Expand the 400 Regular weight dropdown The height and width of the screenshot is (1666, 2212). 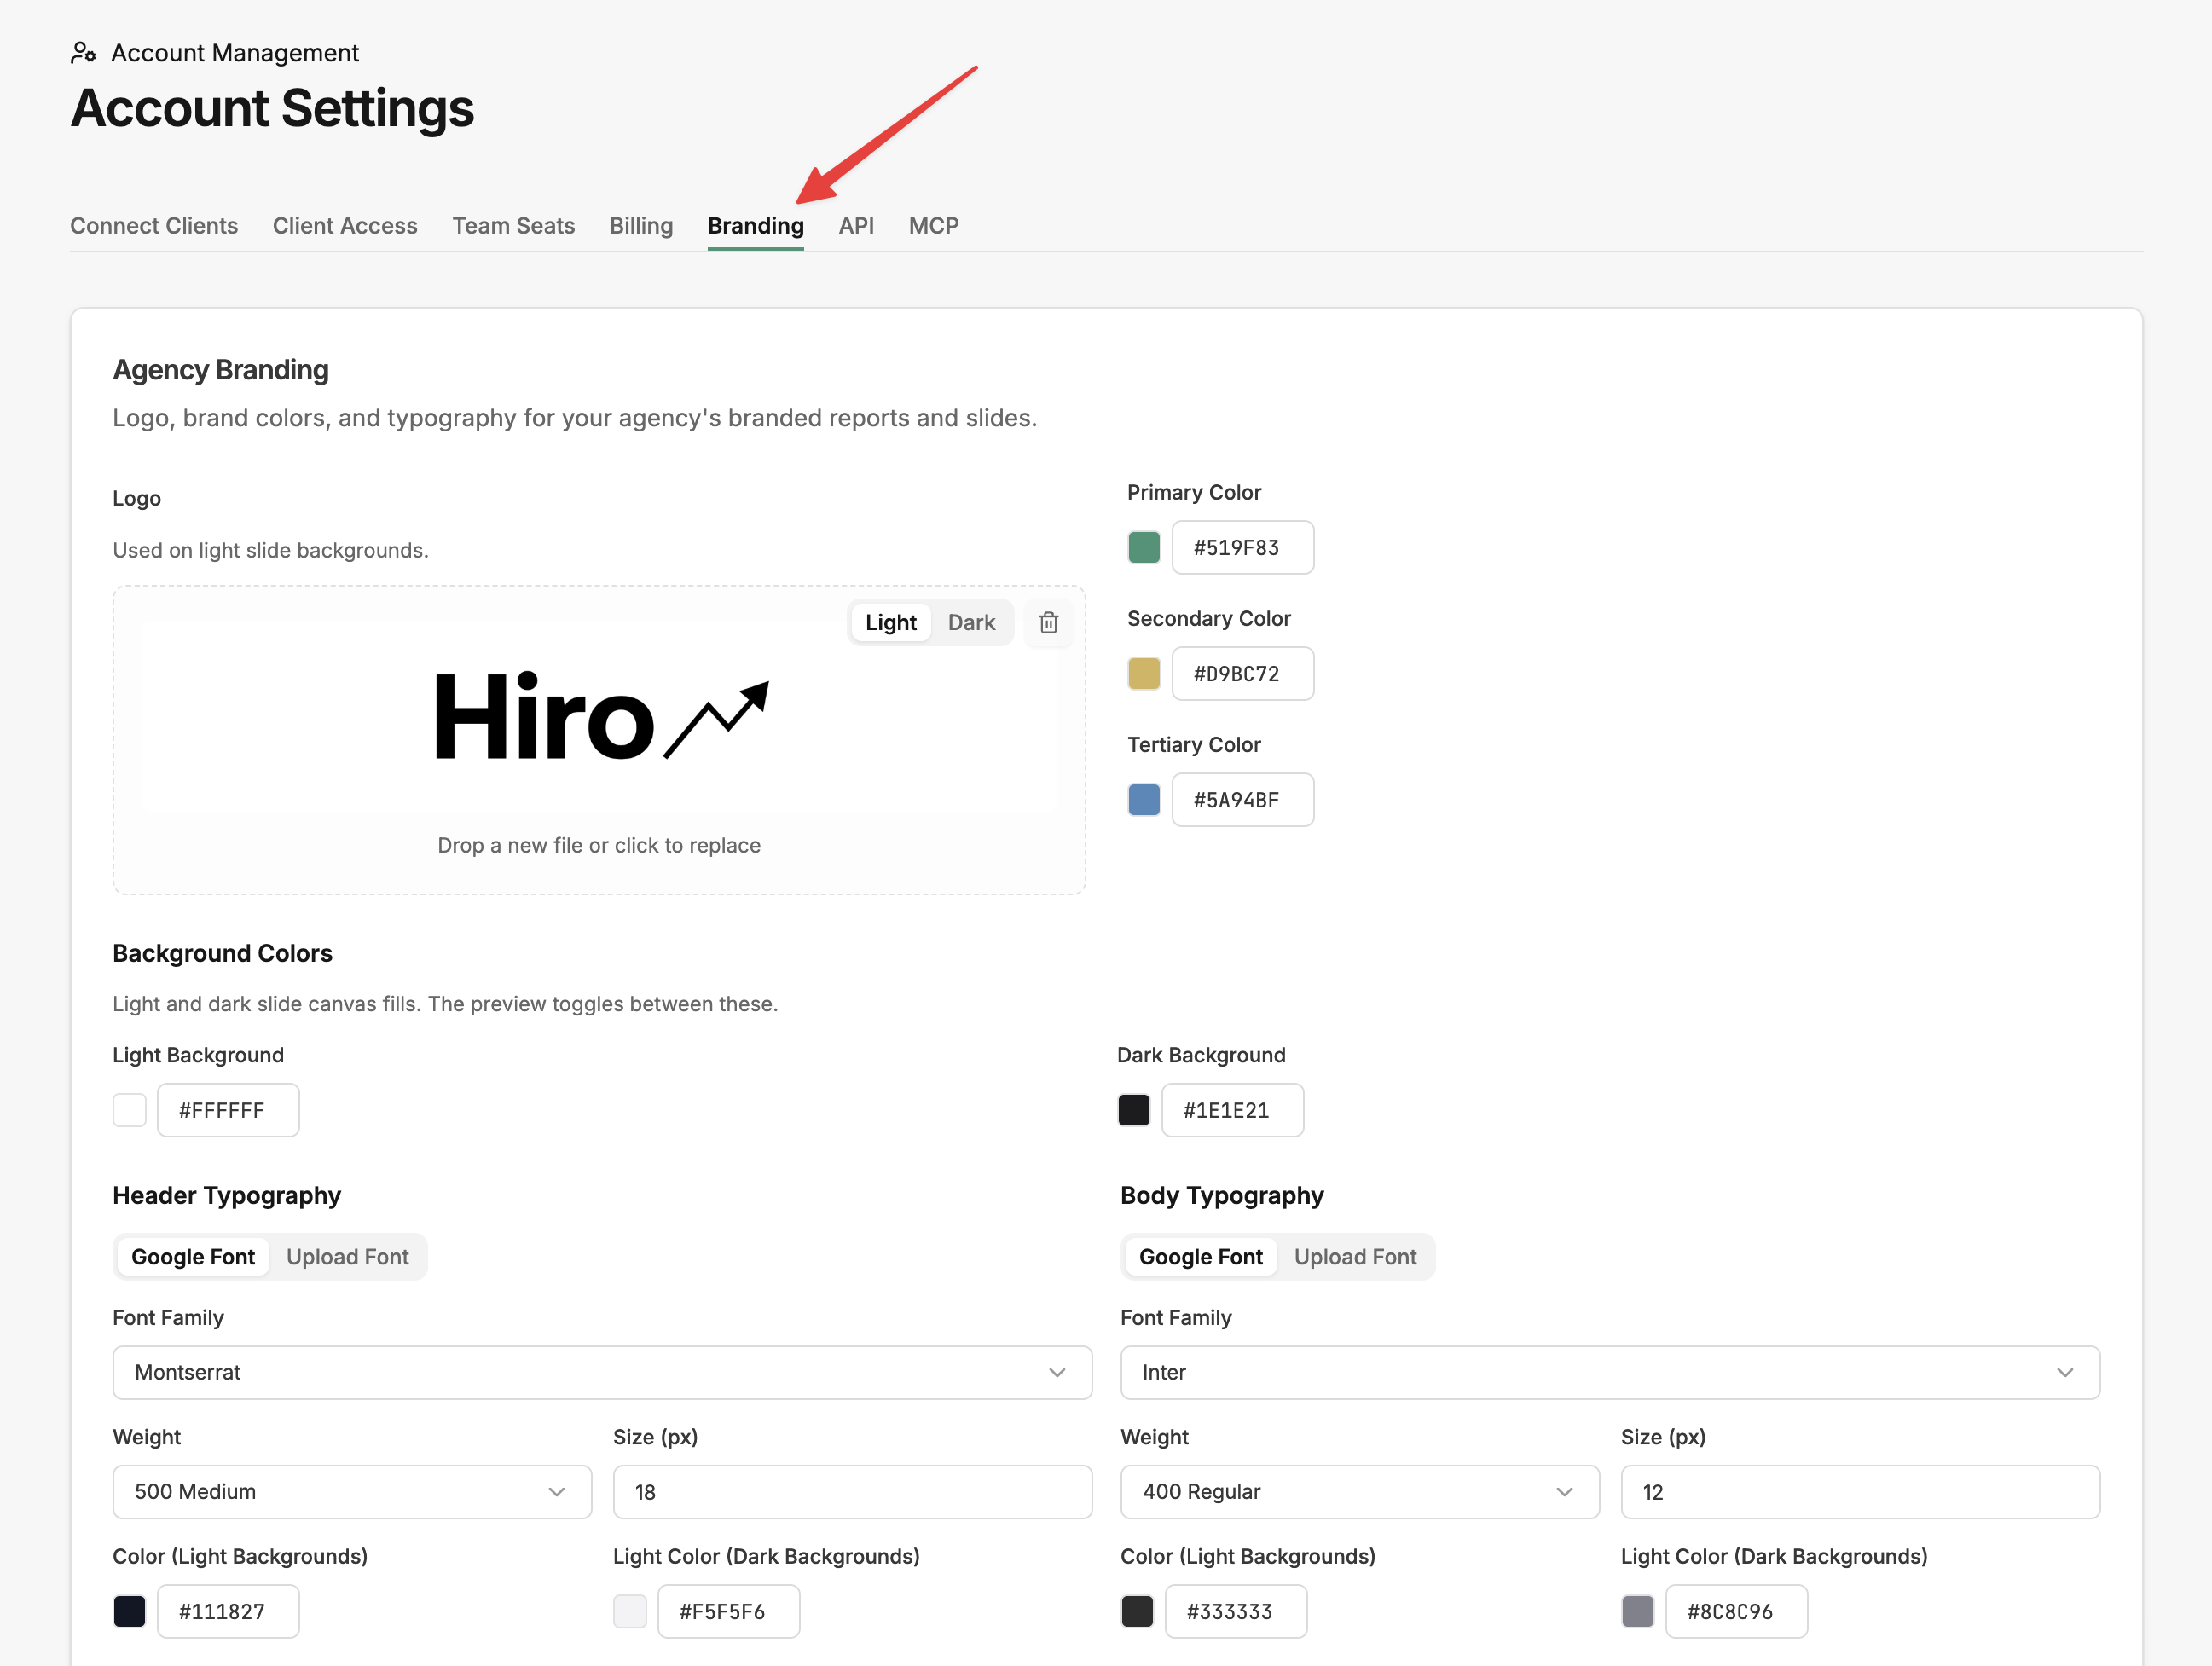click(1360, 1491)
